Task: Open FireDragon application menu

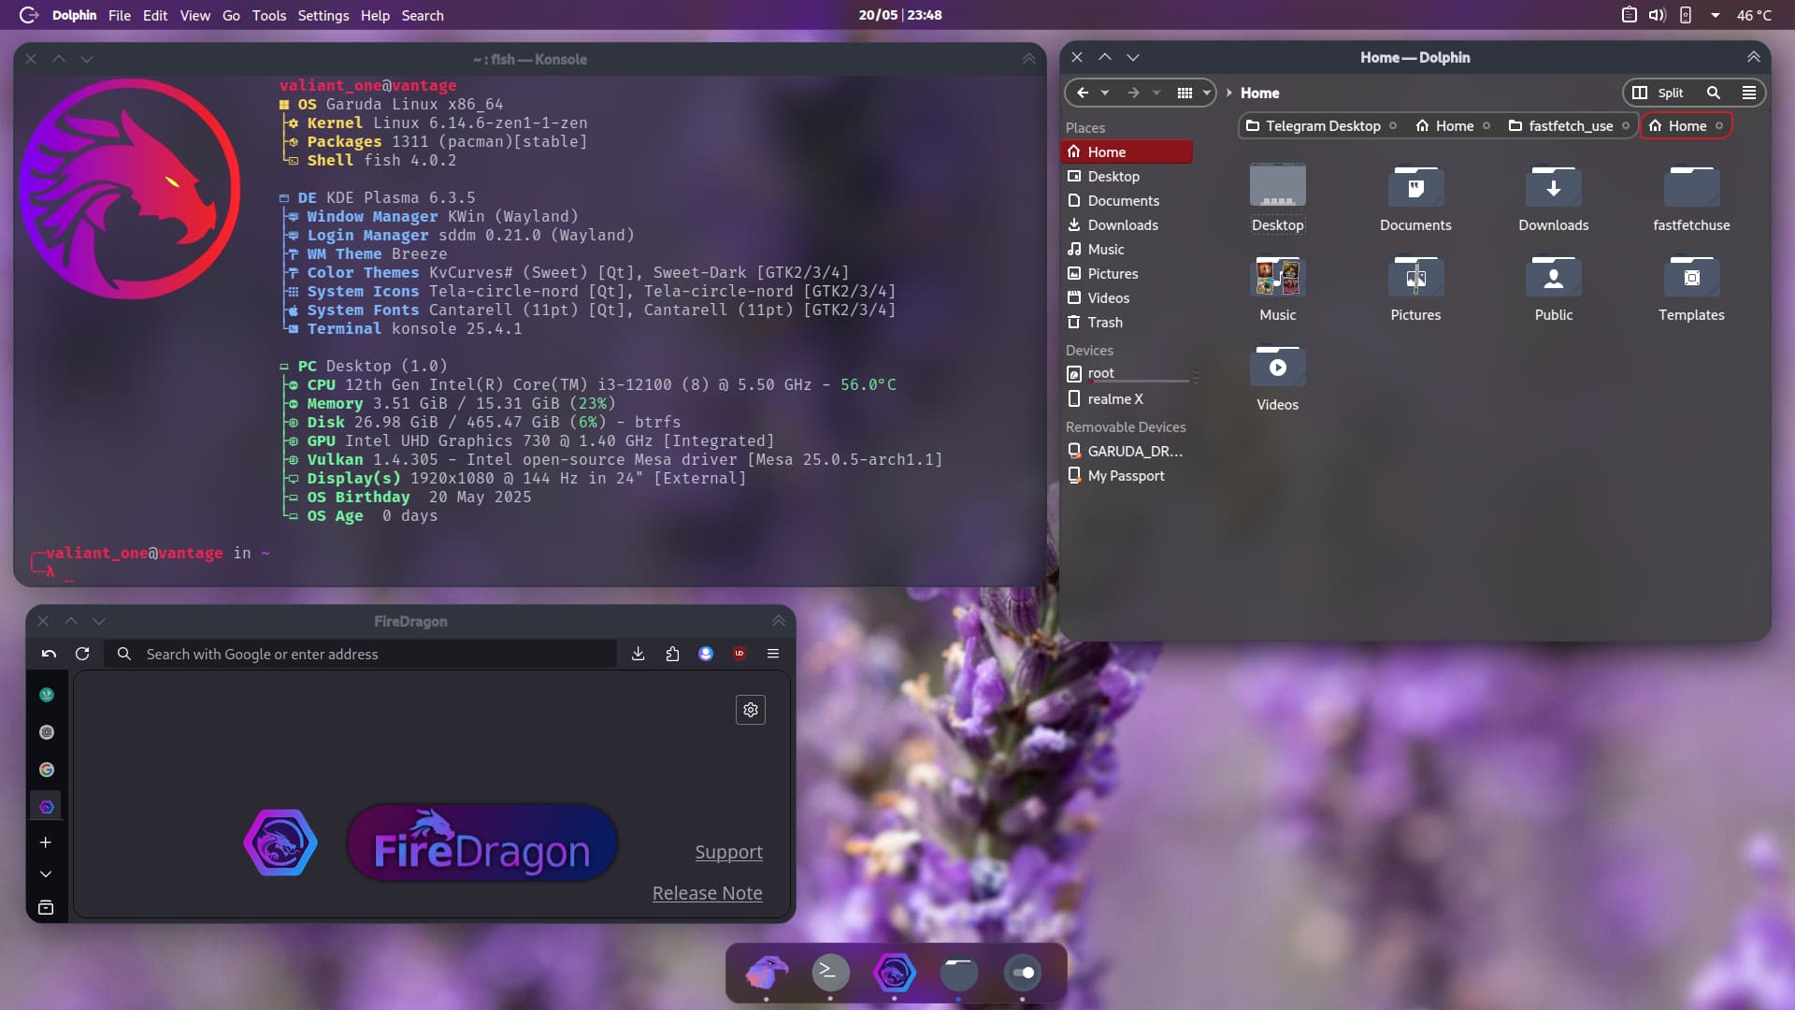Action: [x=773, y=654]
